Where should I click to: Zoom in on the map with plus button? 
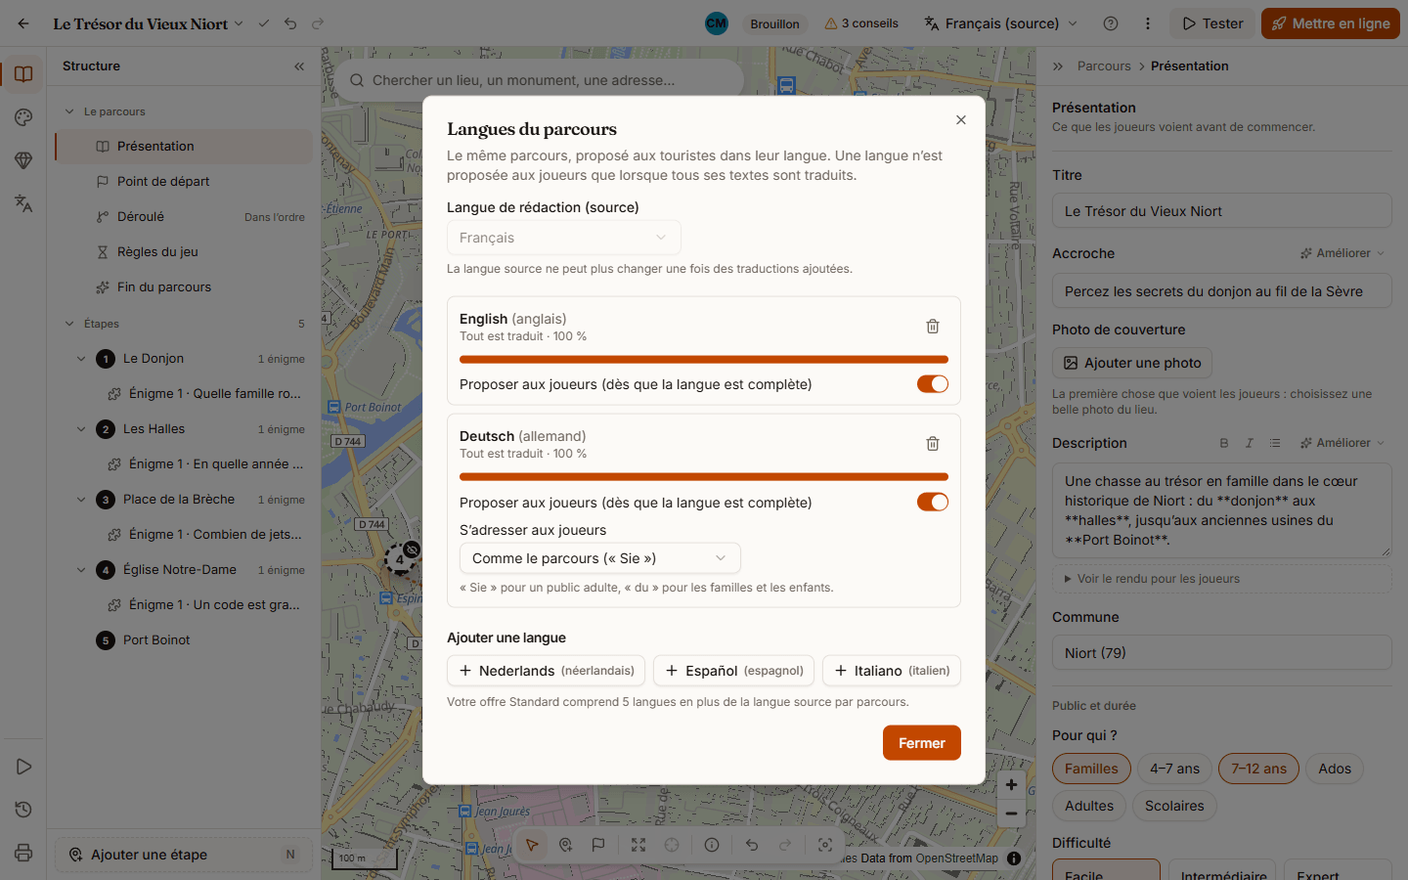[x=1012, y=784]
